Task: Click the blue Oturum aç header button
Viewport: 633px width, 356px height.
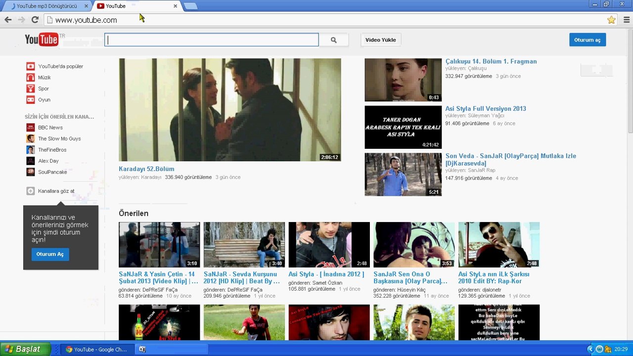Action: point(588,40)
